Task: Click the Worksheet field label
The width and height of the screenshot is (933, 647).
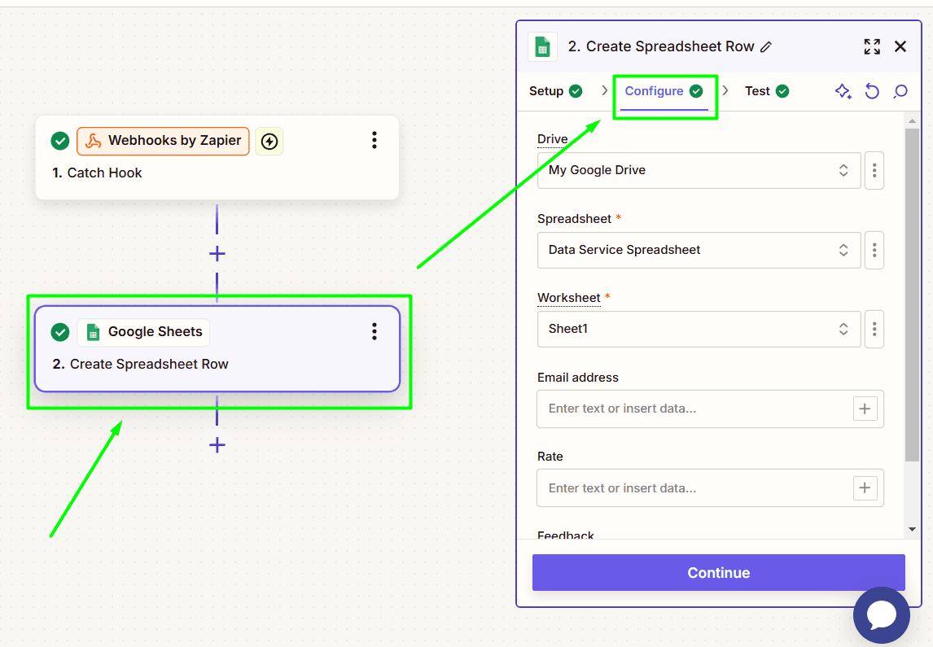Action: point(569,298)
